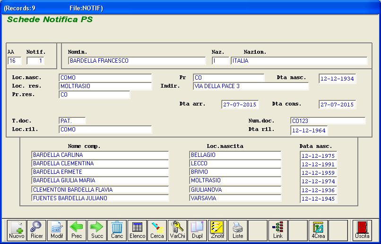Click the Num.doc. field C0123
This screenshot has height=244, width=381.
[328, 121]
